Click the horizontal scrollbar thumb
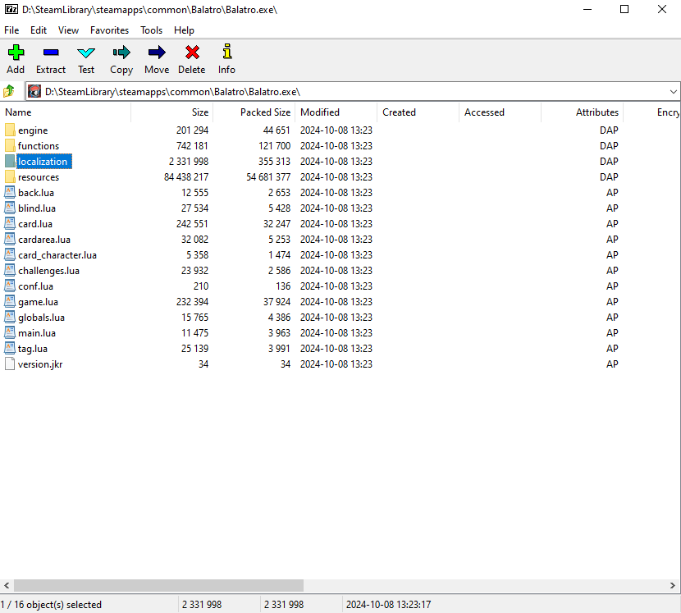This screenshot has width=681, height=613. [x=158, y=585]
